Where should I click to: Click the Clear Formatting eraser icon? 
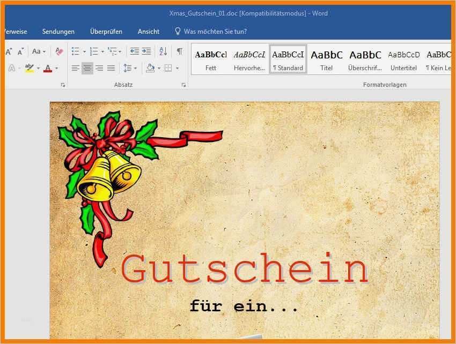59,51
